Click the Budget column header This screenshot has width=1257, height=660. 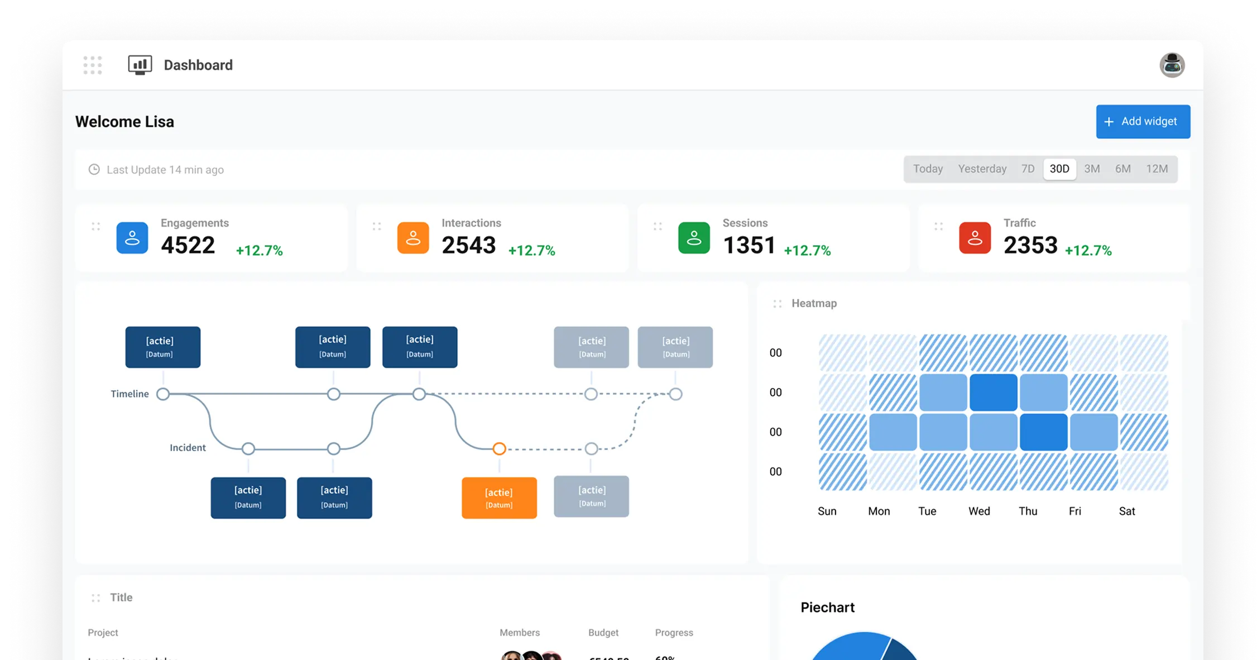click(x=603, y=633)
